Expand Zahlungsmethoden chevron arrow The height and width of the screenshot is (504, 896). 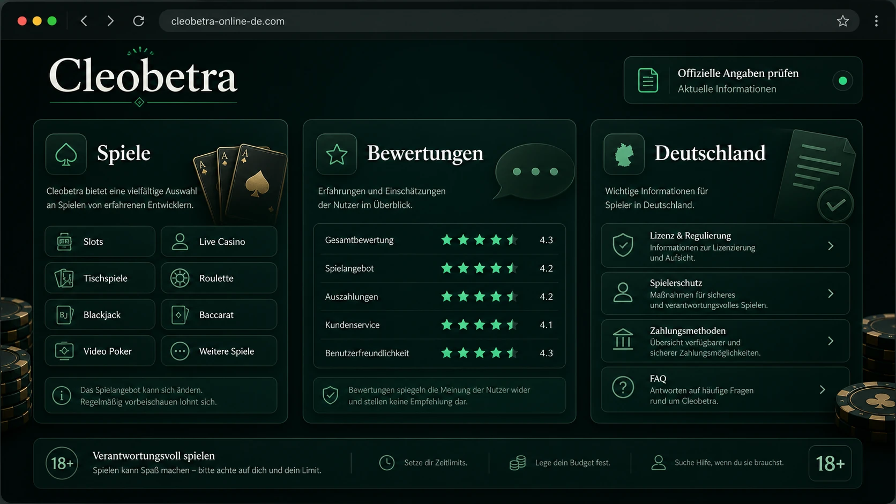click(x=831, y=341)
